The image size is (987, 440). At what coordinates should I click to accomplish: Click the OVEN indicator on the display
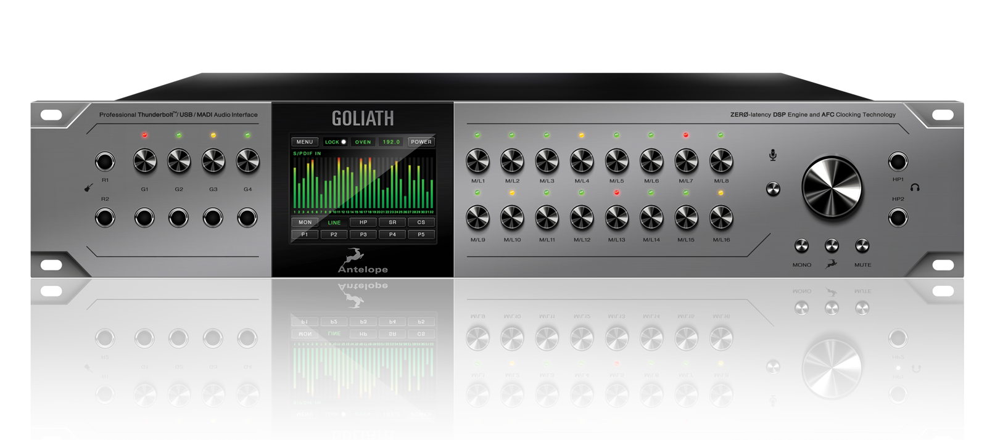point(363,142)
